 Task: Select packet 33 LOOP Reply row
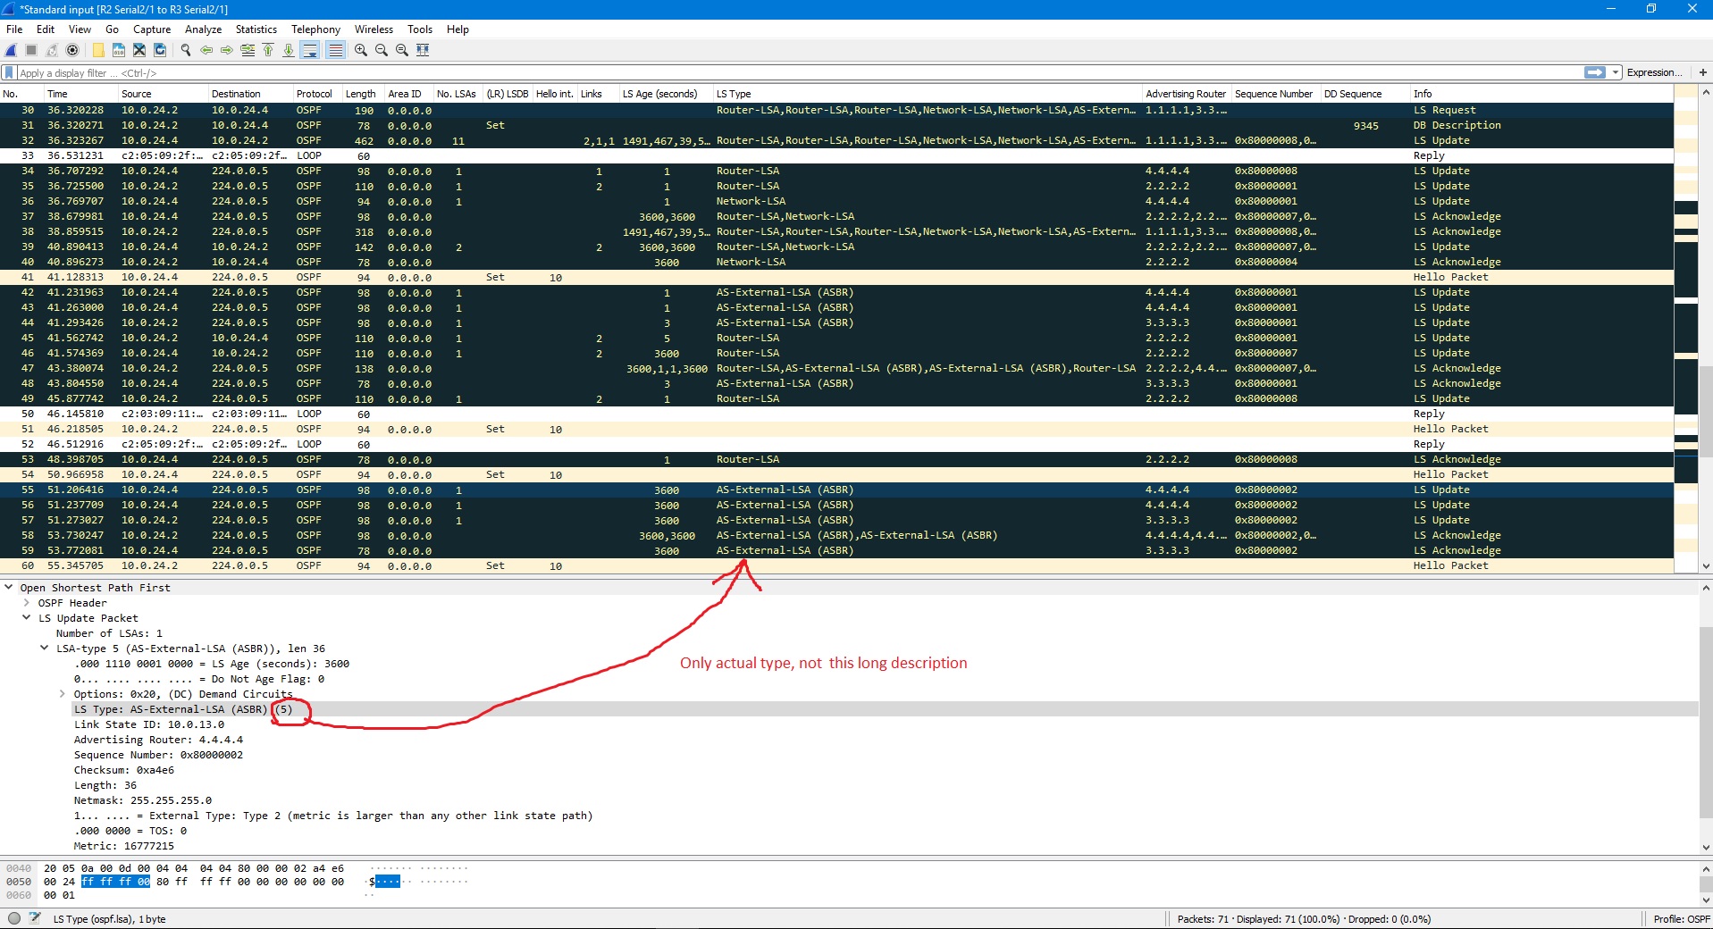[836, 156]
